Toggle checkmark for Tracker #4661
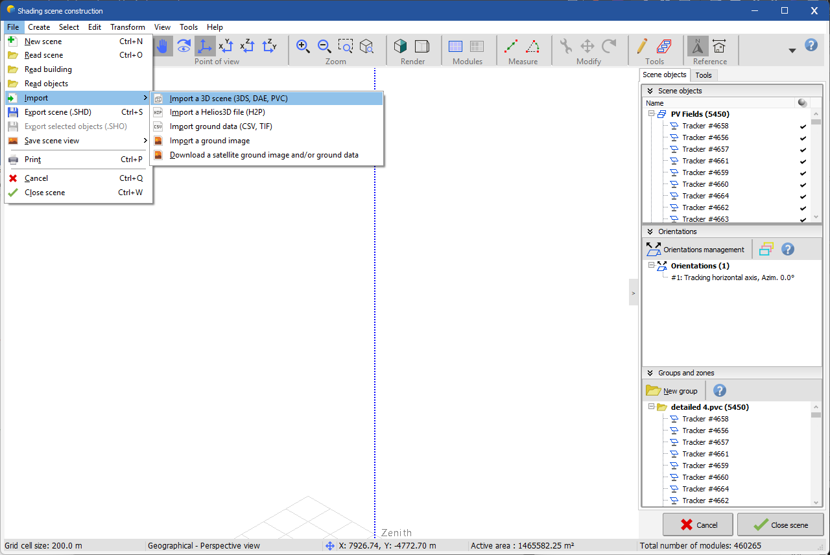 pyautogui.click(x=803, y=161)
